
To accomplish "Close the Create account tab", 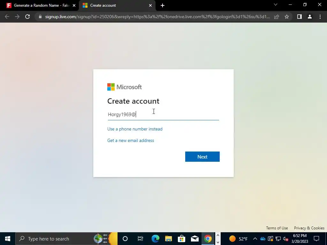I will tap(150, 5).
